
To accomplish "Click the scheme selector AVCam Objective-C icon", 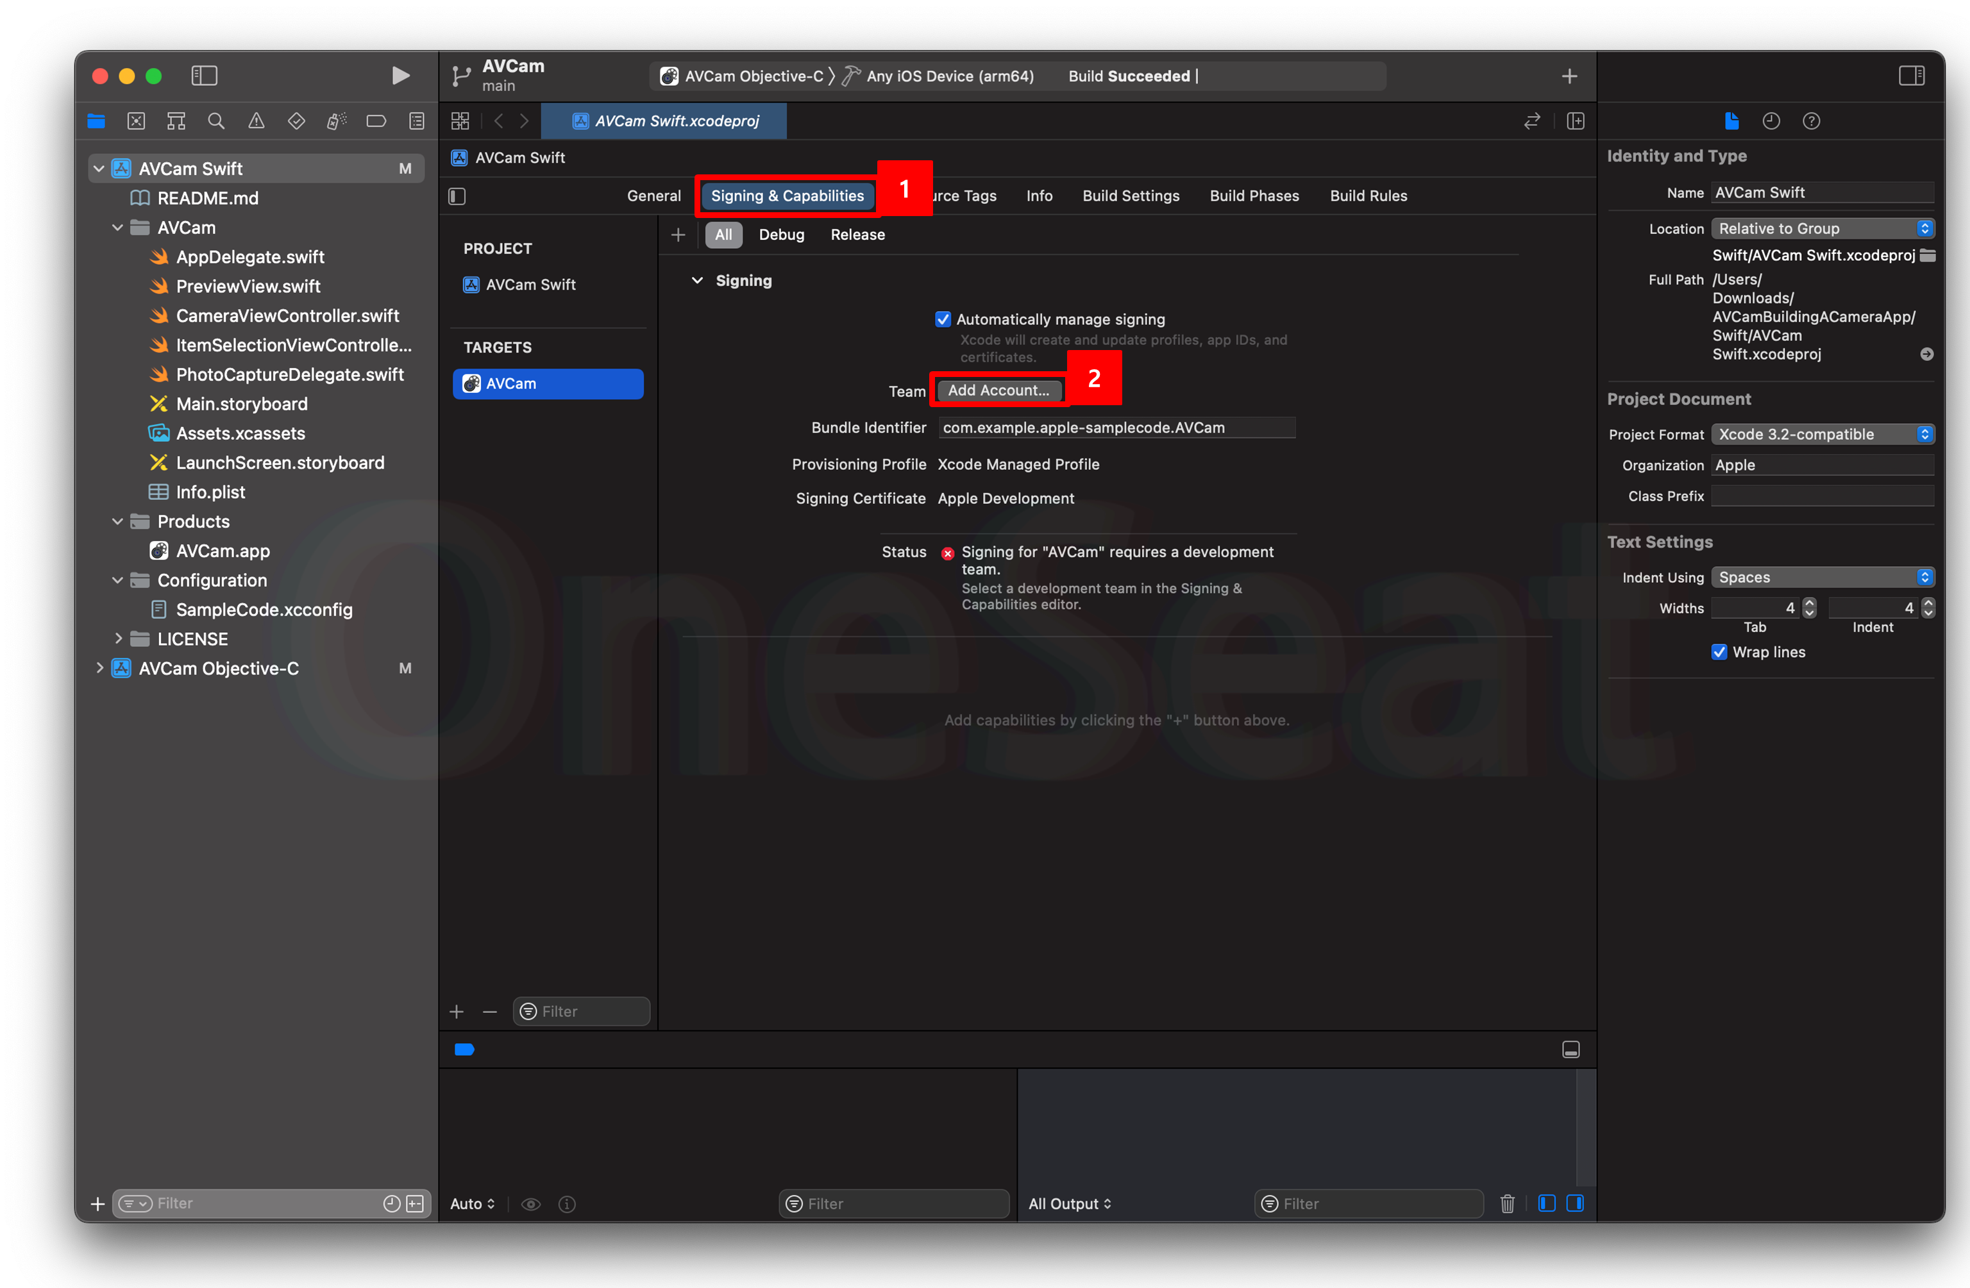I will click(666, 75).
